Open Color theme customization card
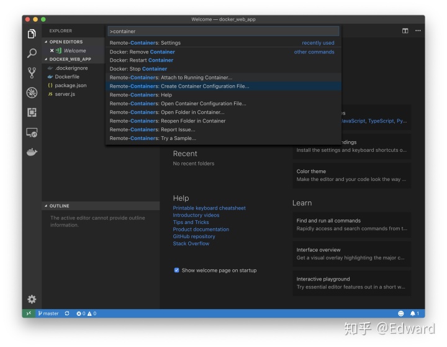447x347 pixels. [x=351, y=175]
